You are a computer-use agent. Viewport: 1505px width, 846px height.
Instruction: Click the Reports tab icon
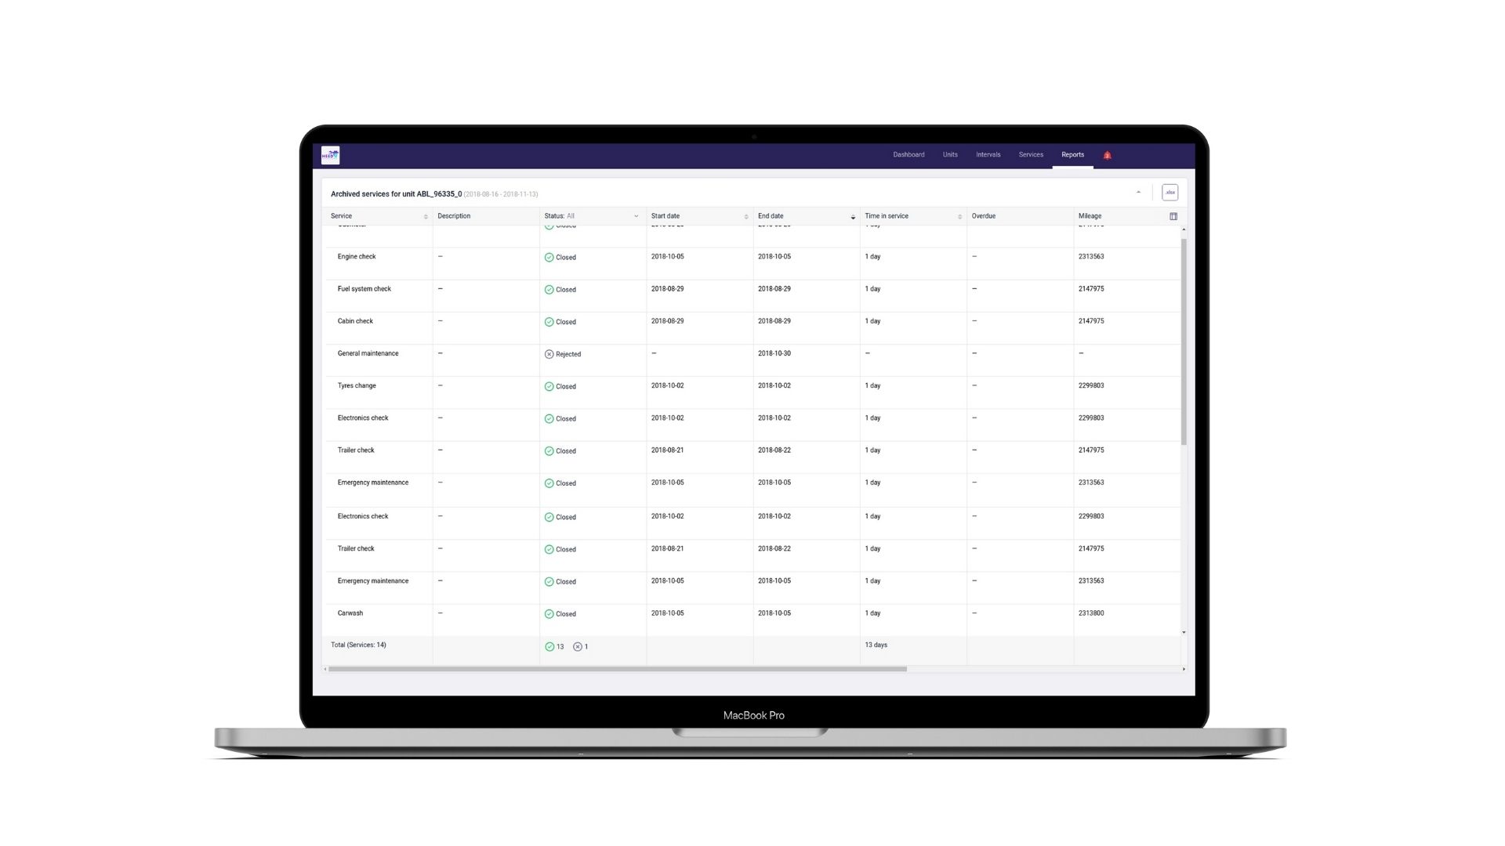click(x=1073, y=154)
